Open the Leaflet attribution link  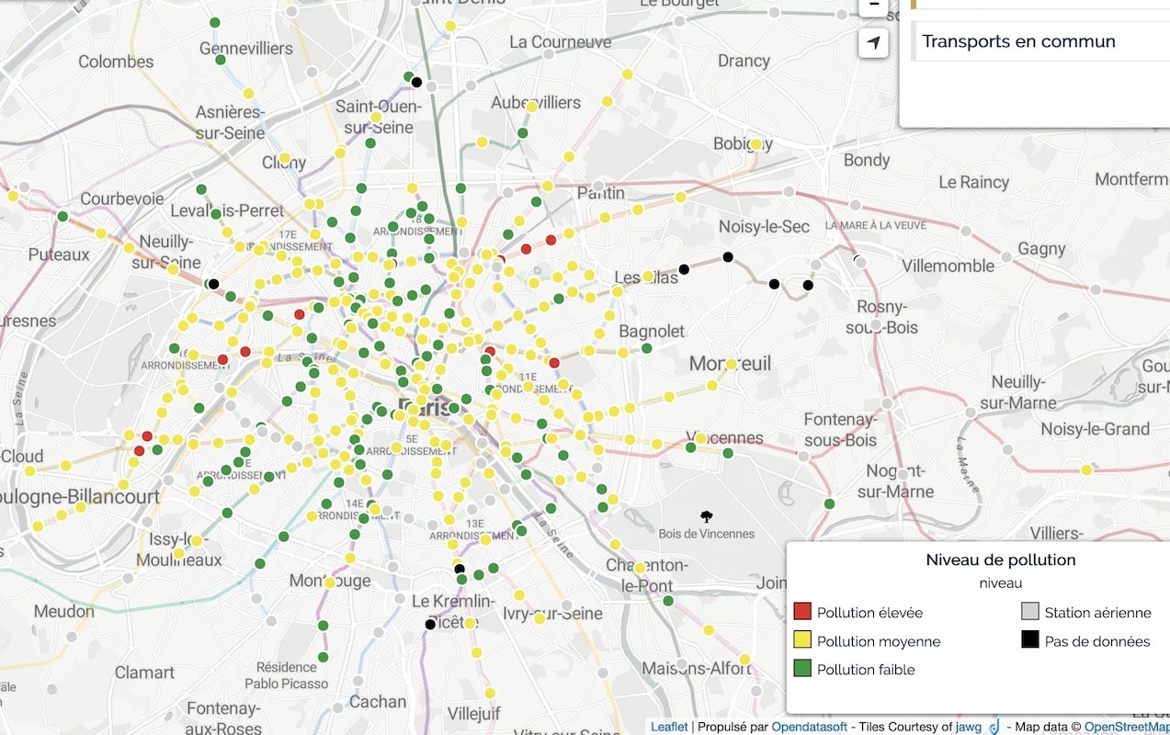coord(668,727)
